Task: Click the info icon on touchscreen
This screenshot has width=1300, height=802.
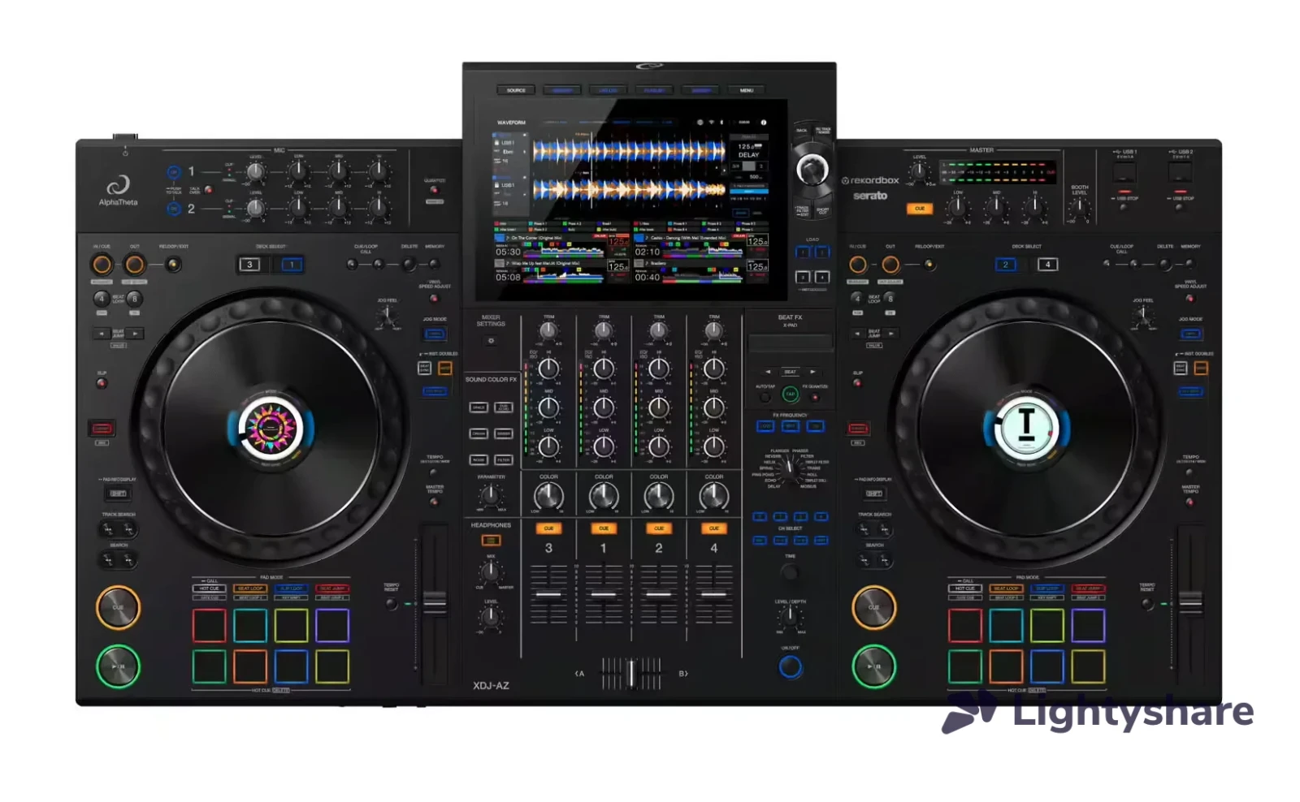Action: point(763,123)
